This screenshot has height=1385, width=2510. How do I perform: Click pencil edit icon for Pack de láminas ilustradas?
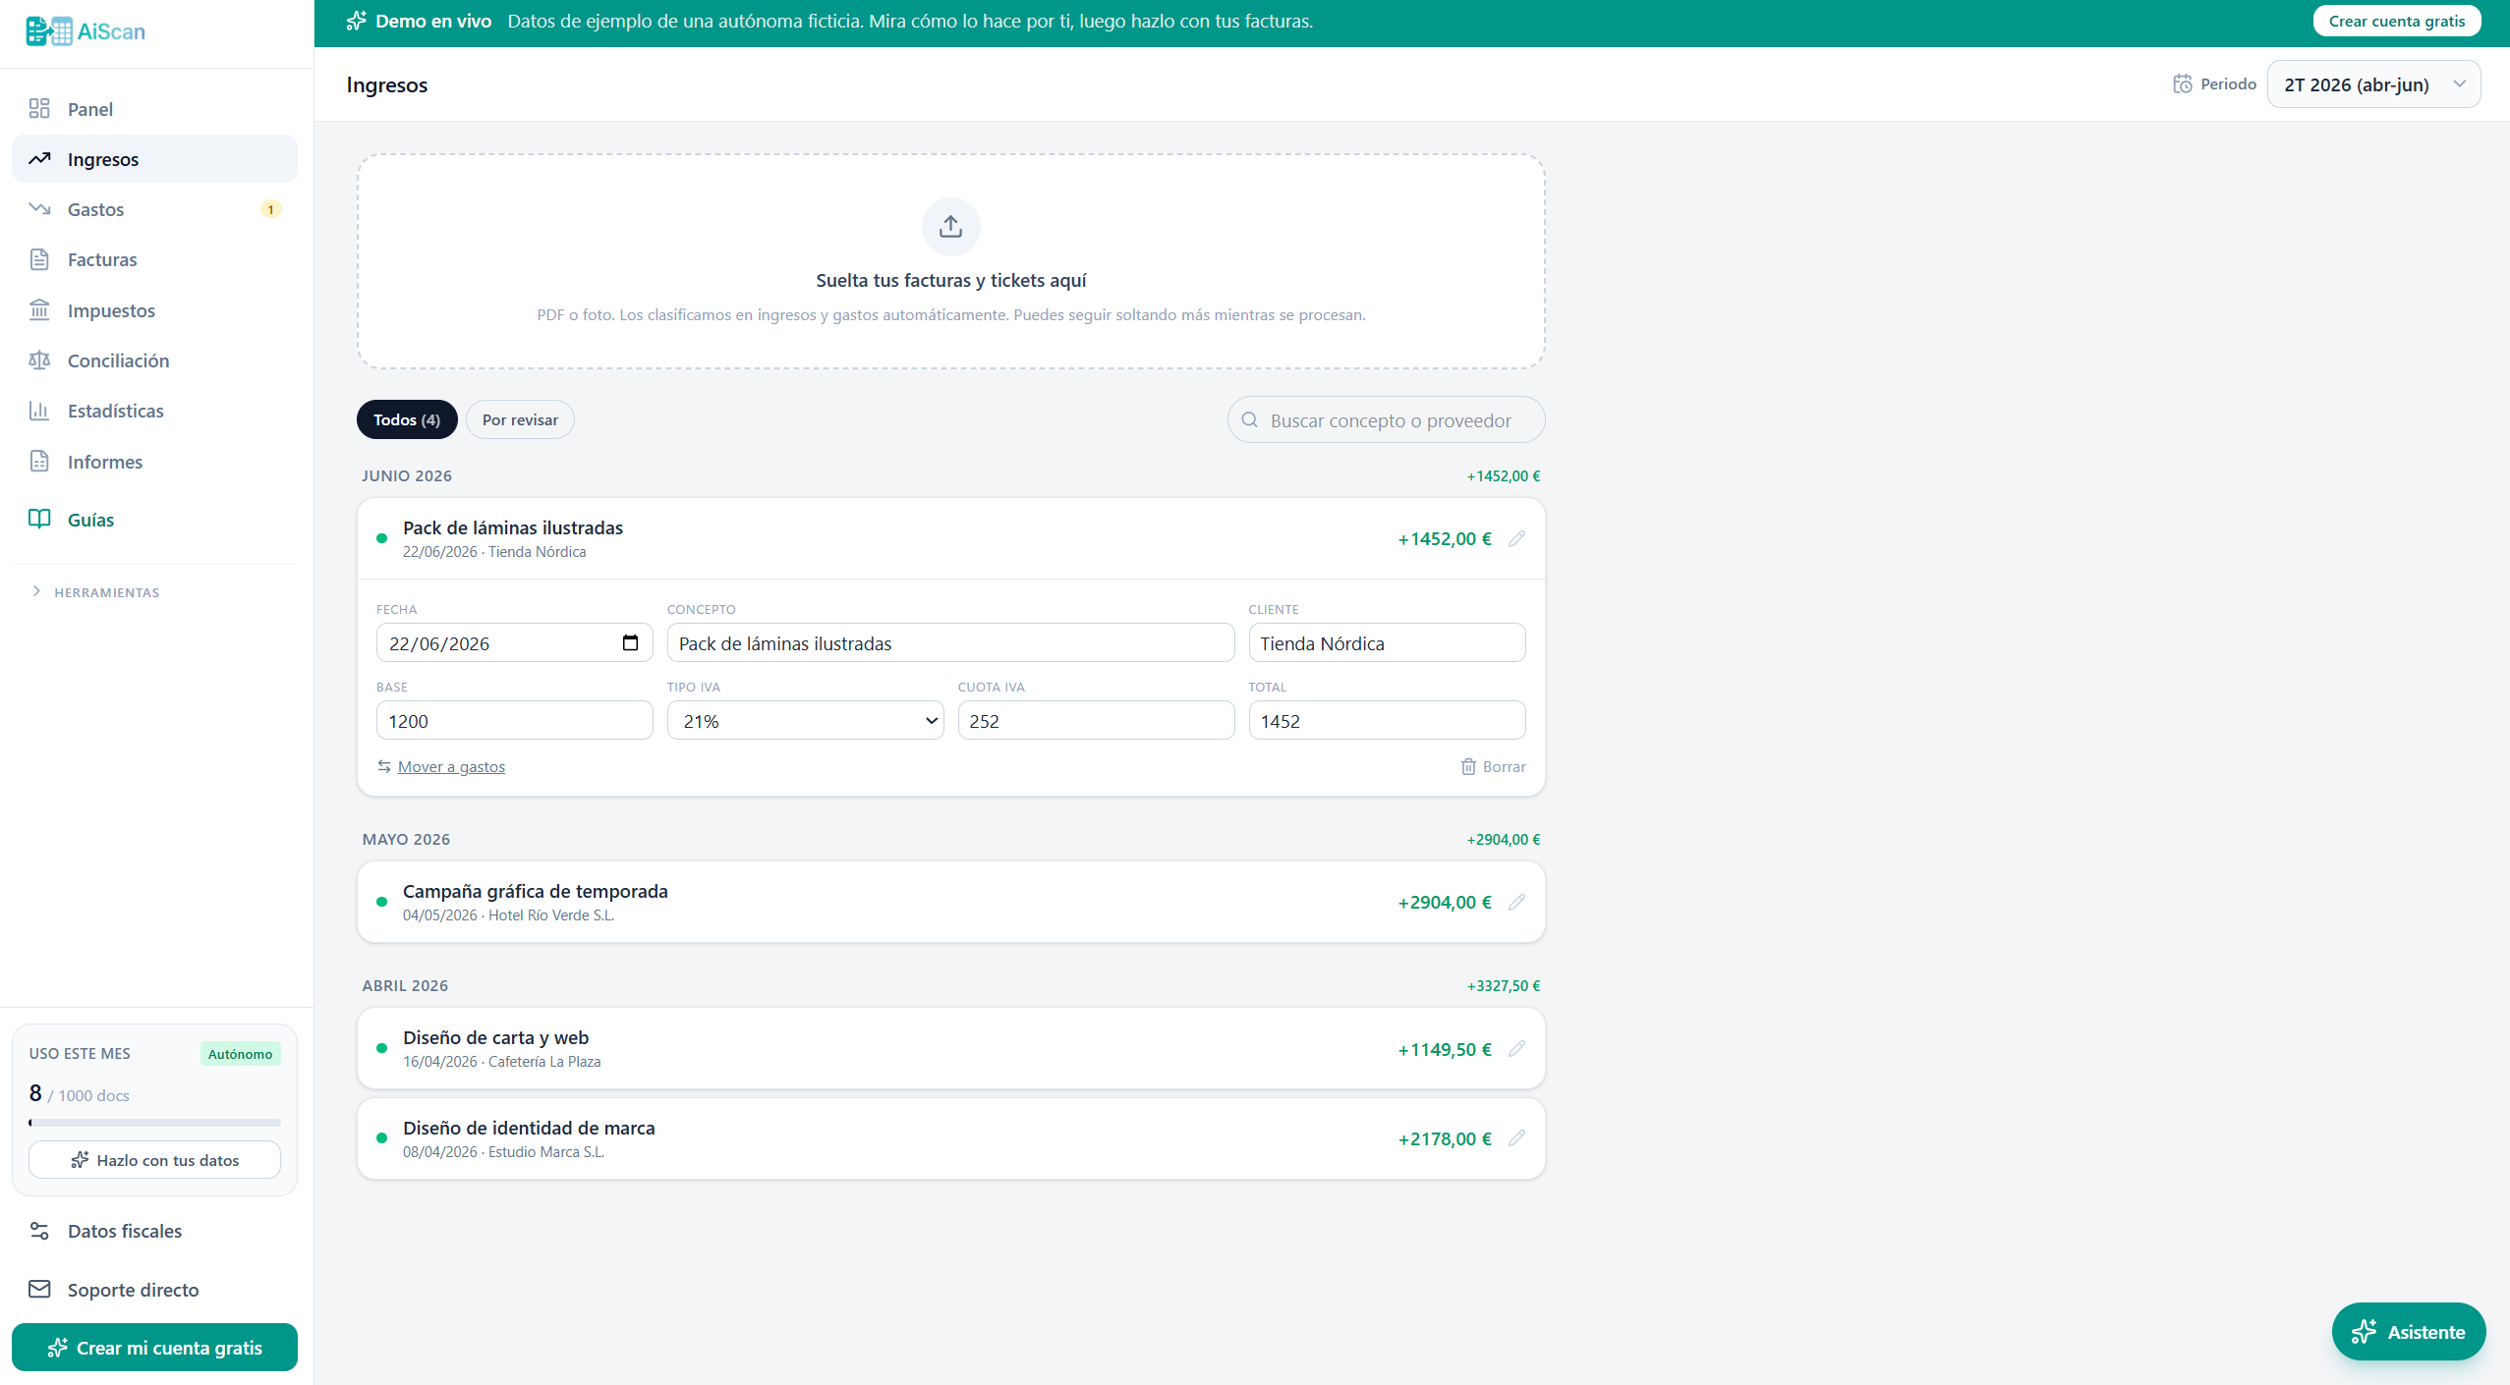pyautogui.click(x=1516, y=538)
